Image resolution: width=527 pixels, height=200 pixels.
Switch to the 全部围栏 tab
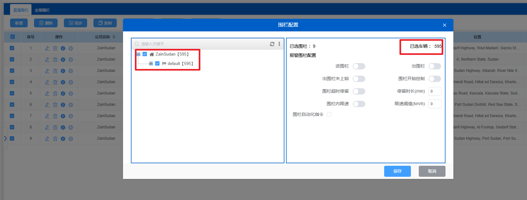[42, 10]
